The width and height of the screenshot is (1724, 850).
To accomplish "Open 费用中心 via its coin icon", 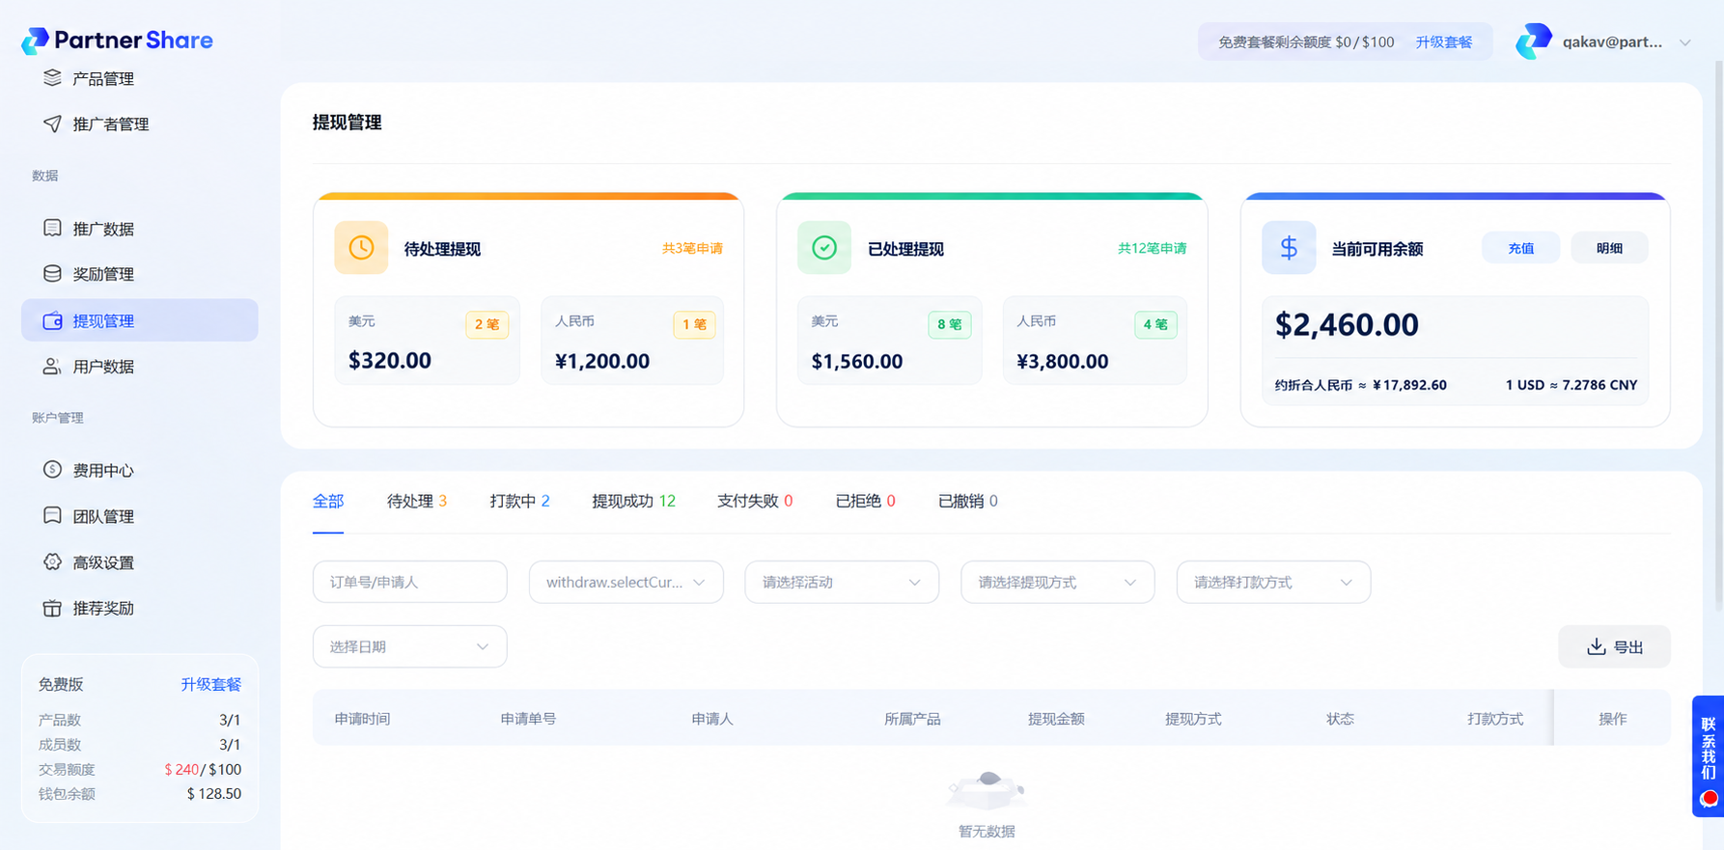I will (x=52, y=469).
